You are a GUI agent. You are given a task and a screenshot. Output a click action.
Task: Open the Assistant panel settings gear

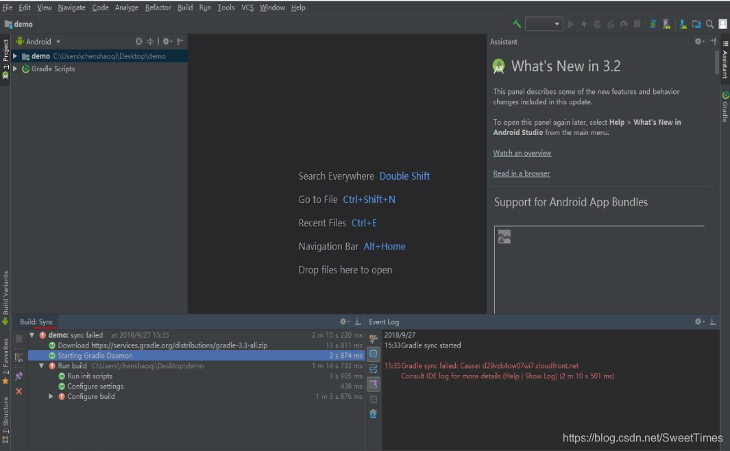pyautogui.click(x=698, y=41)
